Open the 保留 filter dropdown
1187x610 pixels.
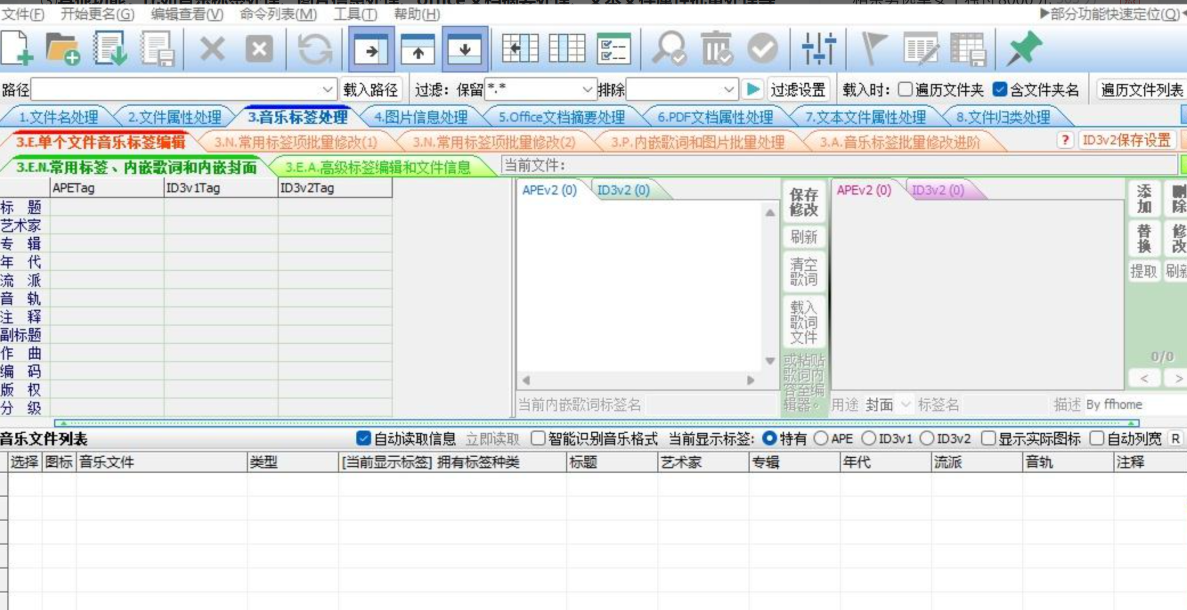(587, 90)
